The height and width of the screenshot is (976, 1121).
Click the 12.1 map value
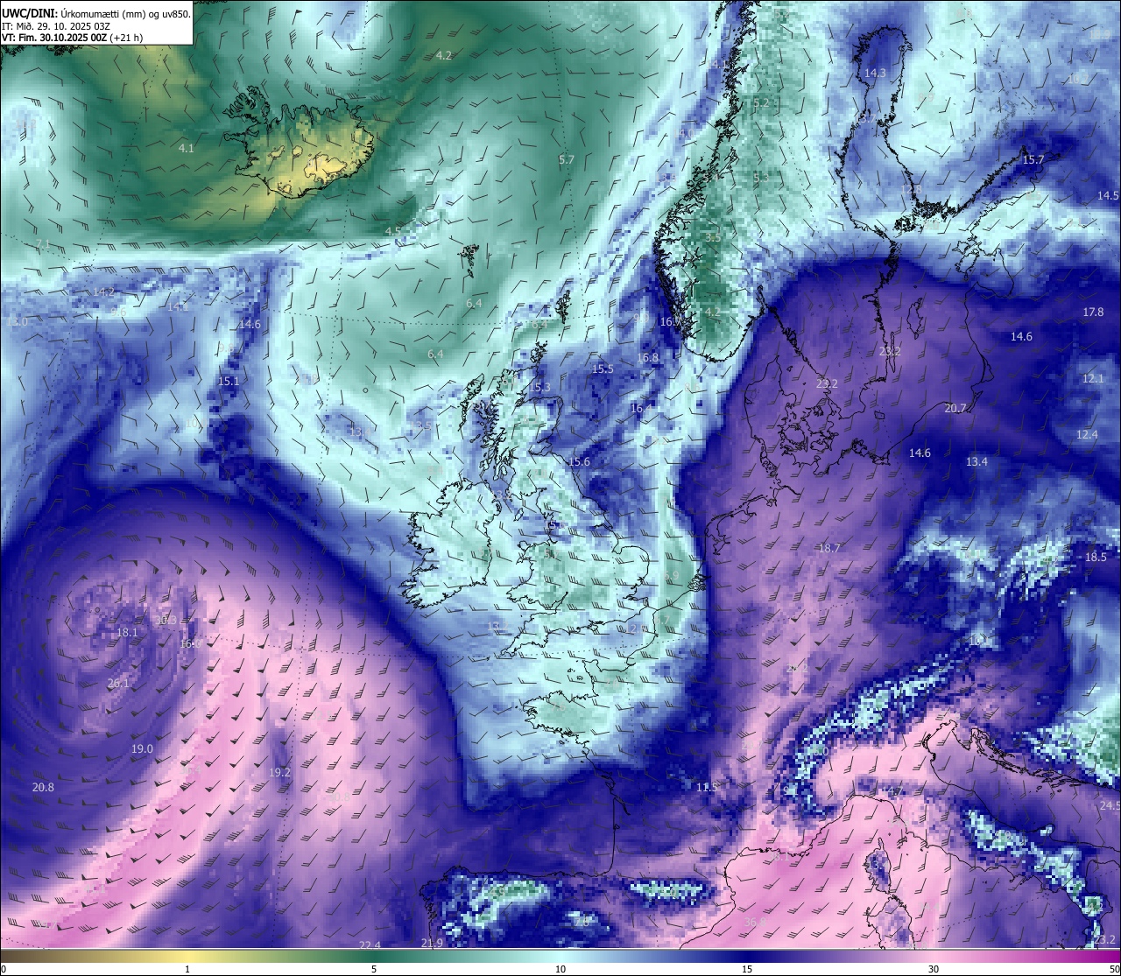coord(1093,378)
